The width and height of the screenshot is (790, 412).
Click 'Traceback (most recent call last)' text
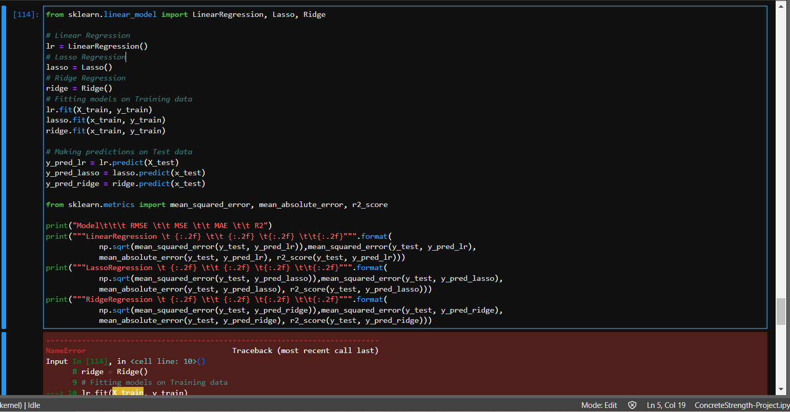click(305, 351)
